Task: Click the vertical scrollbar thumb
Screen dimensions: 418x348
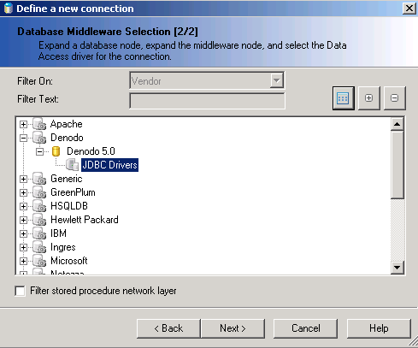Action: (397, 165)
